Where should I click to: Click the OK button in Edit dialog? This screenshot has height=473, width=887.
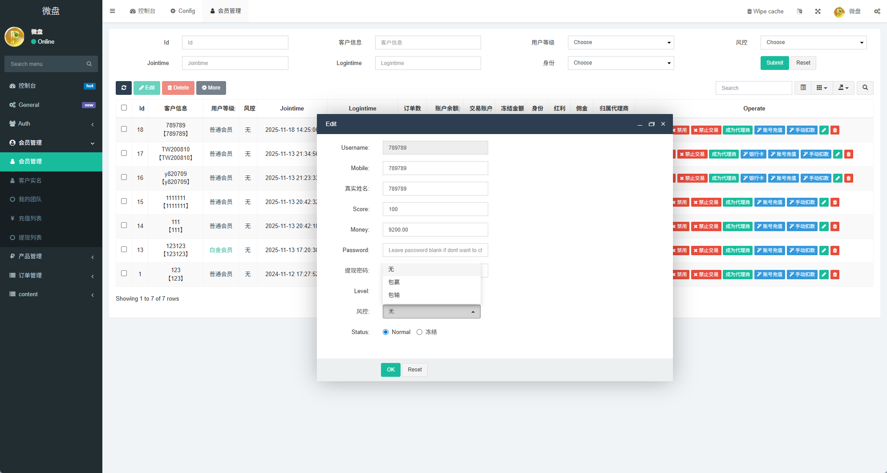(x=390, y=370)
